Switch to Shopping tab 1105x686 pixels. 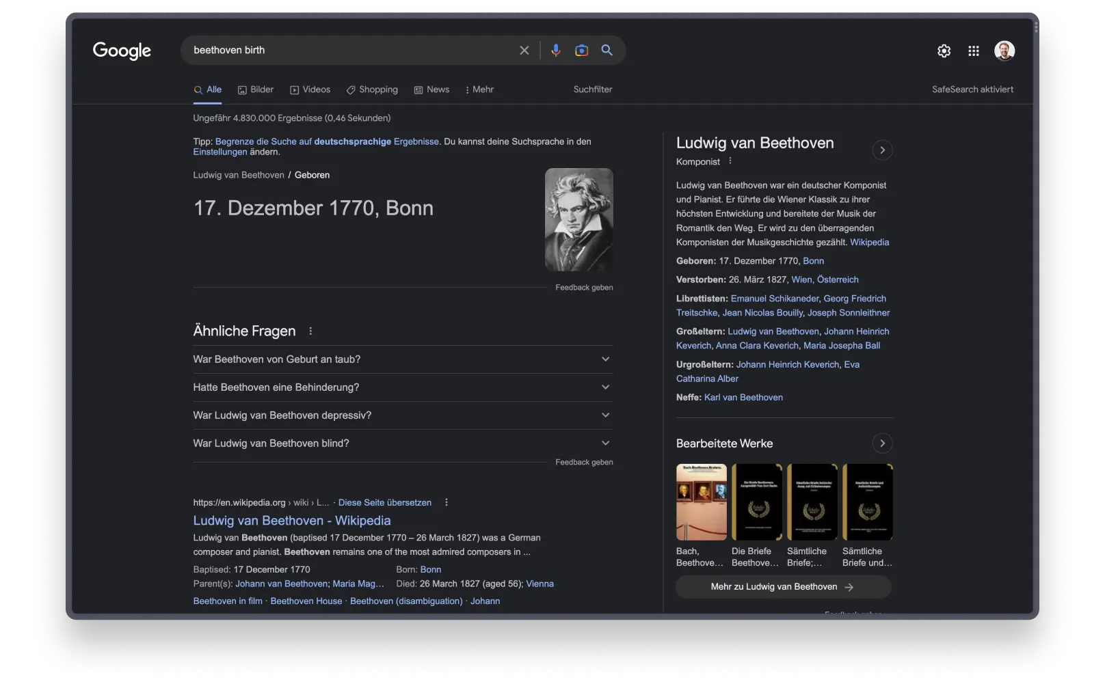coord(372,90)
